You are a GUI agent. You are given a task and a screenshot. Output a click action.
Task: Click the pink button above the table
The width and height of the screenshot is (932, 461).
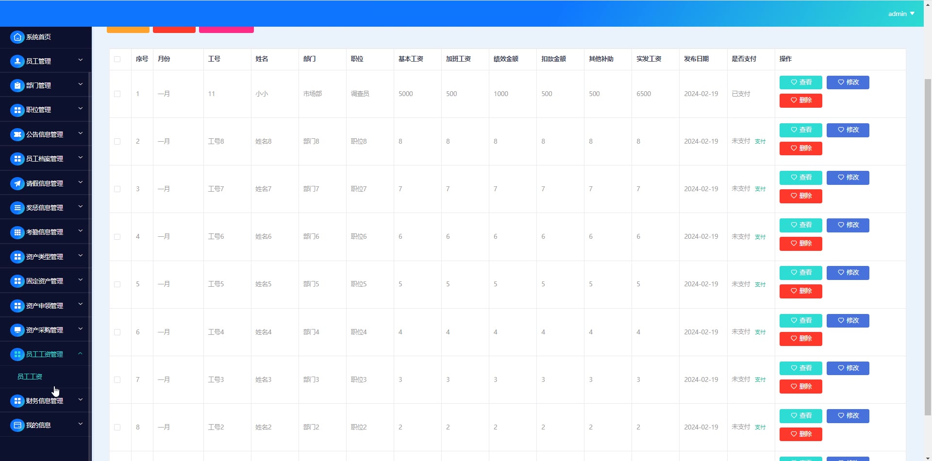pyautogui.click(x=226, y=30)
